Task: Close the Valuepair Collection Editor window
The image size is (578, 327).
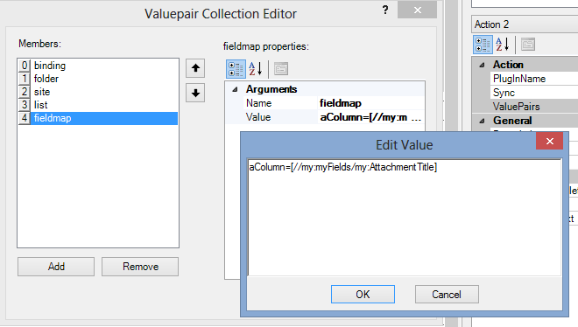Action: [417, 10]
